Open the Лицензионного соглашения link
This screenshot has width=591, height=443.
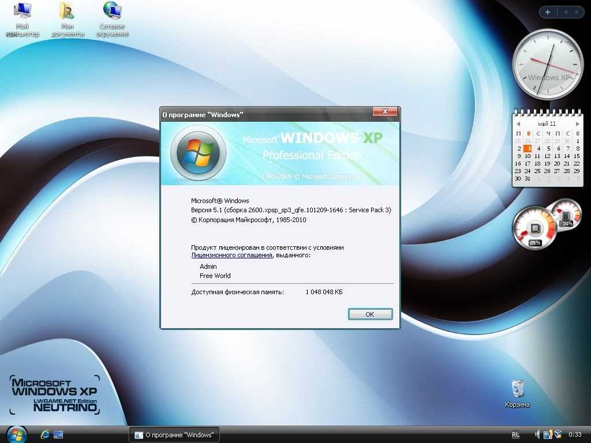[232, 255]
